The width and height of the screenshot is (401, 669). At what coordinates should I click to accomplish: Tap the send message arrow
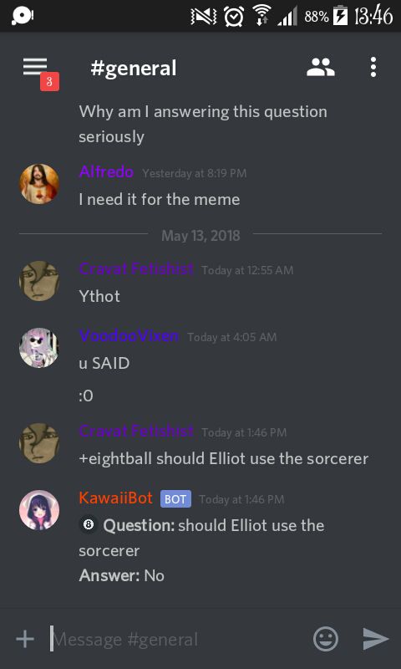[x=375, y=639]
